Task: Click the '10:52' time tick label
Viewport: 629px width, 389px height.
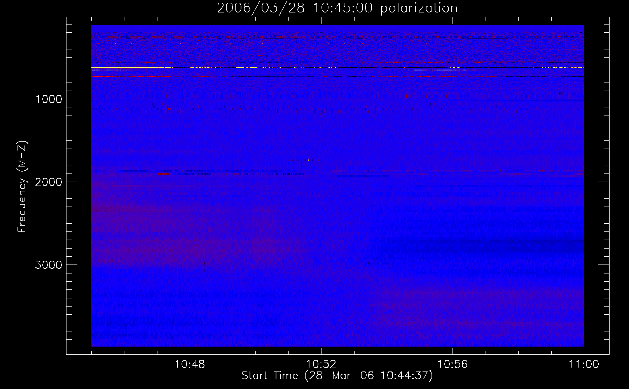Action: (x=321, y=364)
